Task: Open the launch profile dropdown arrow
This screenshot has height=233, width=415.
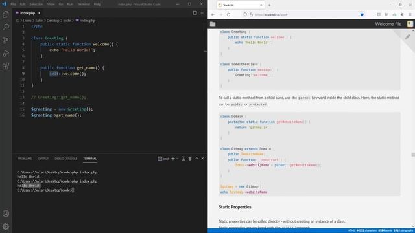Action: 178,159
